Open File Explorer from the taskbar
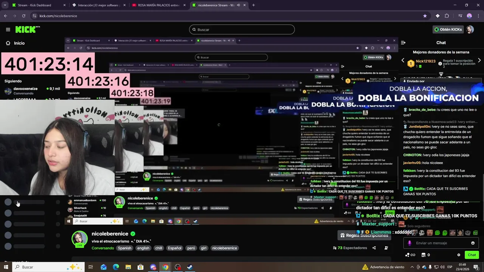The height and width of the screenshot is (272, 484). pyautogui.click(x=128, y=267)
